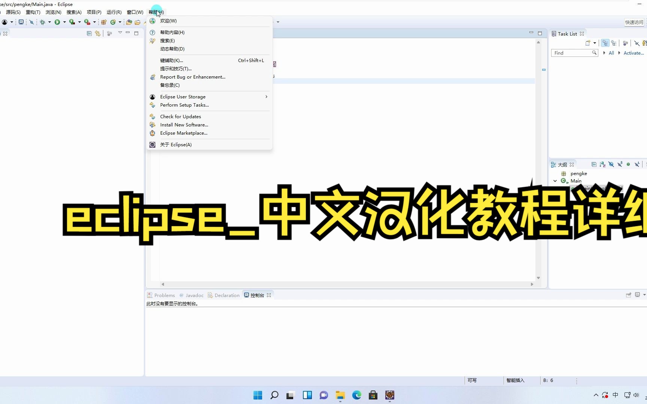The height and width of the screenshot is (404, 647).
Task: Click the All working set link
Action: 611,53
